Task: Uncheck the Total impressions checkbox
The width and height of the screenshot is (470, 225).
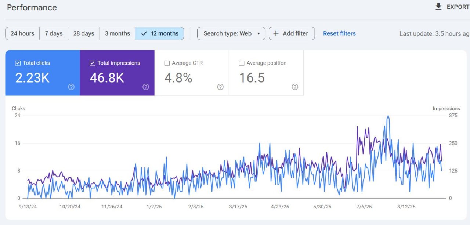Action: click(92, 63)
